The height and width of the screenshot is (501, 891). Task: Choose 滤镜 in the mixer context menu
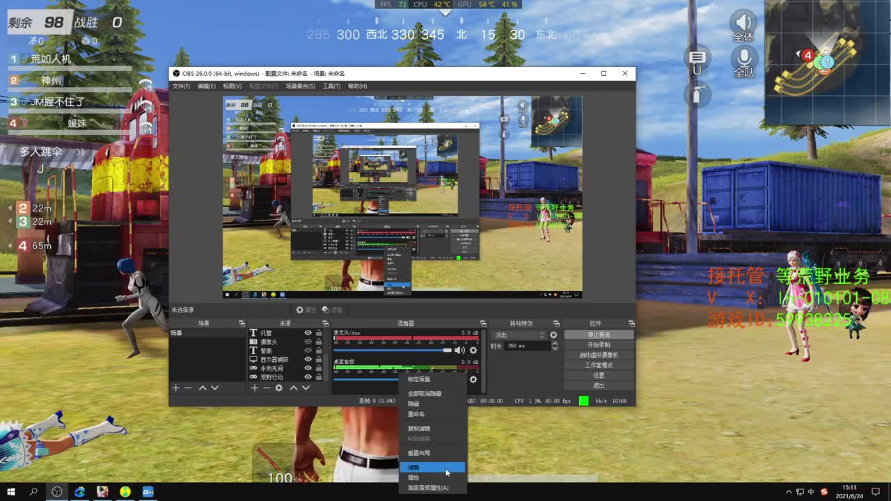[x=432, y=468]
